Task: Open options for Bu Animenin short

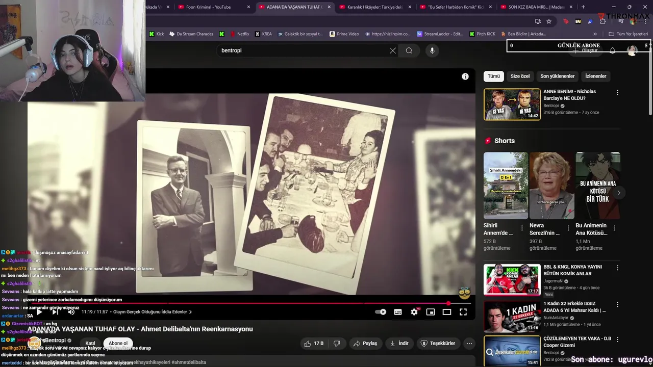Action: point(614,228)
